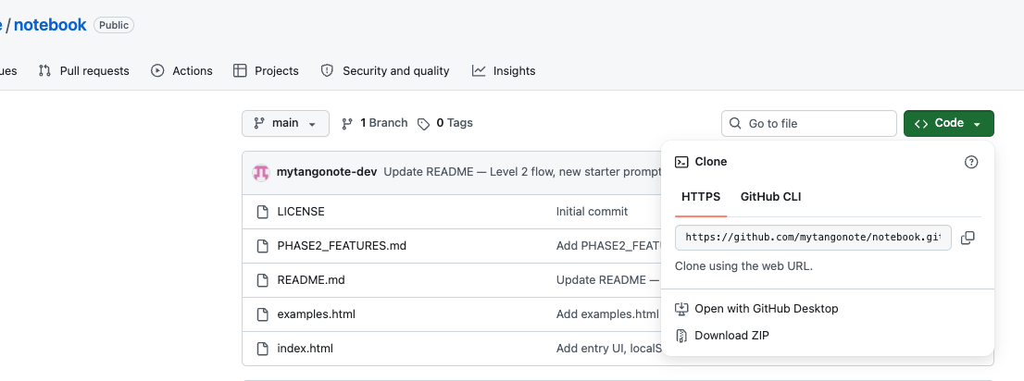Open mytangonote-dev avatar image
Image resolution: width=1024 pixels, height=381 pixels.
(x=261, y=172)
